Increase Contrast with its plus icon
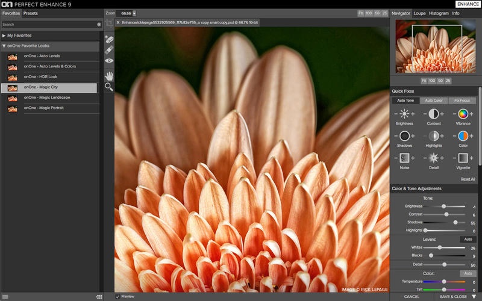The width and height of the screenshot is (482, 301). pyautogui.click(x=442, y=114)
